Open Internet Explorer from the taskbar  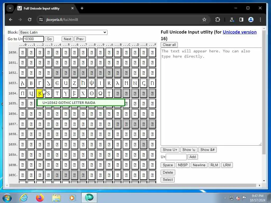[x=24, y=198]
